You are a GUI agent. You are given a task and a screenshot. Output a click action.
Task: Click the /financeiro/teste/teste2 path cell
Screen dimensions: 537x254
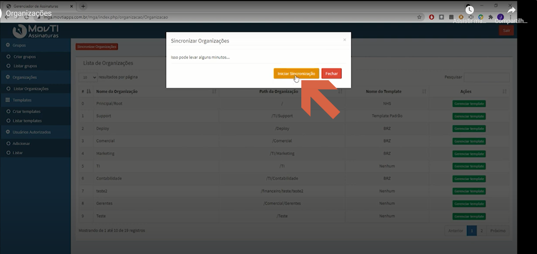coord(282,191)
